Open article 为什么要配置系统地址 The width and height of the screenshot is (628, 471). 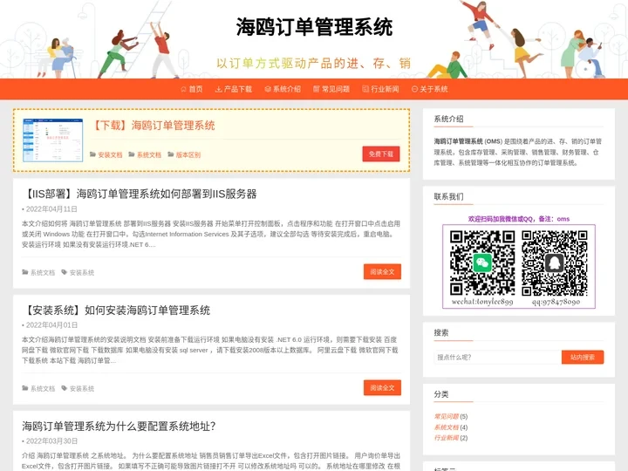tap(119, 427)
